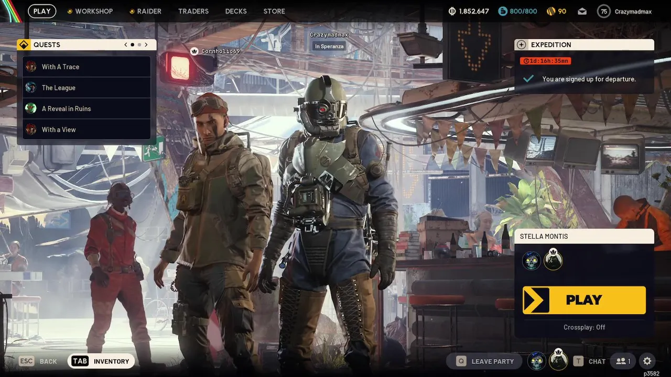Click the With a View quest giver portrait
The image size is (671, 377).
31,129
